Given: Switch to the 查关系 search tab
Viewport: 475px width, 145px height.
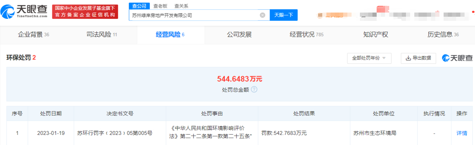Looking at the screenshot, I should pyautogui.click(x=181, y=6).
